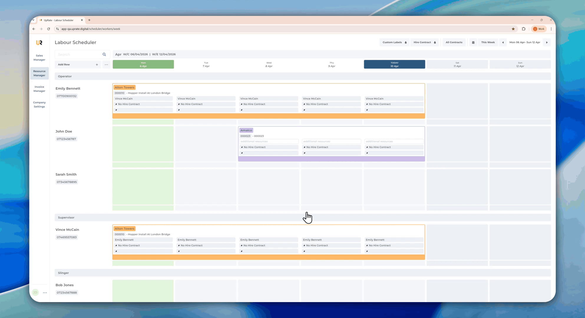Collapse the Operator group header
This screenshot has width=585, height=318.
click(65, 76)
